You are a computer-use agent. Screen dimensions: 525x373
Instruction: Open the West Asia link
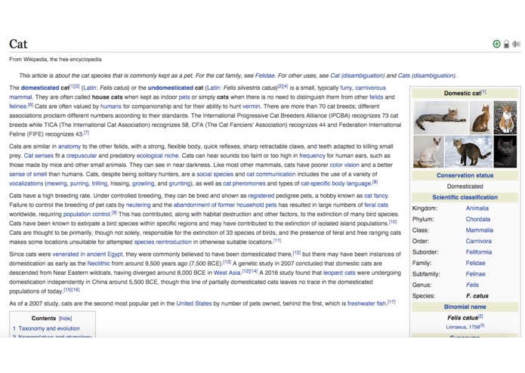point(227,273)
